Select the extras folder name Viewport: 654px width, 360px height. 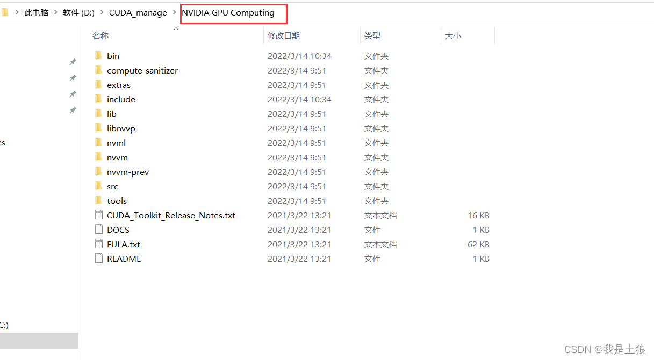119,85
